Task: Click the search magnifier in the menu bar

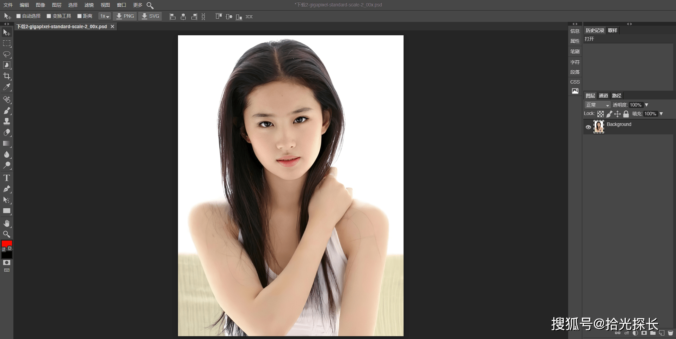Action: pyautogui.click(x=150, y=5)
